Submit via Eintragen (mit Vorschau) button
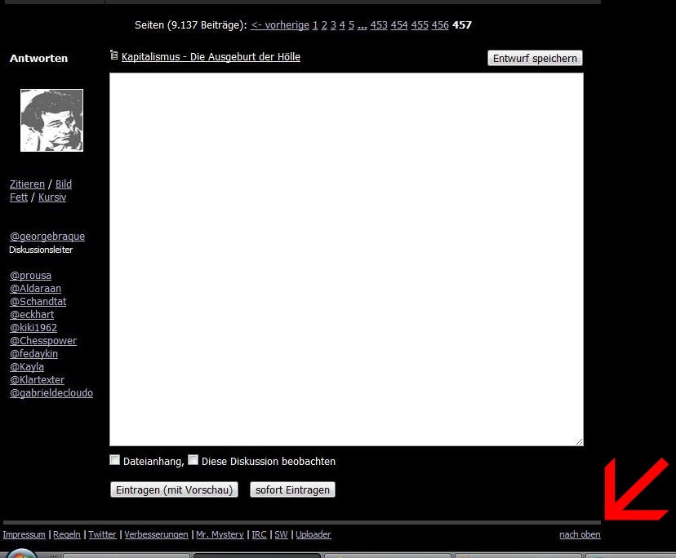This screenshot has width=676, height=558. point(174,490)
